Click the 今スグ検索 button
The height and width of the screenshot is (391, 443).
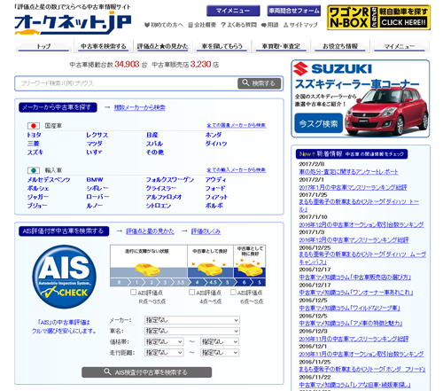click(x=318, y=123)
